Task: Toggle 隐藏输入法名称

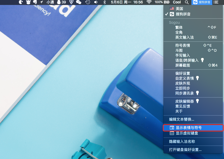Action: [193, 142]
